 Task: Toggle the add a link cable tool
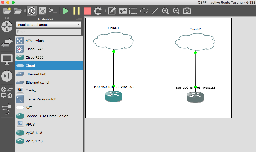coord(7,109)
